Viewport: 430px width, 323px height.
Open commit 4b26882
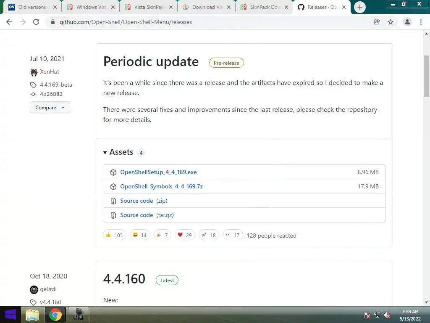point(51,94)
